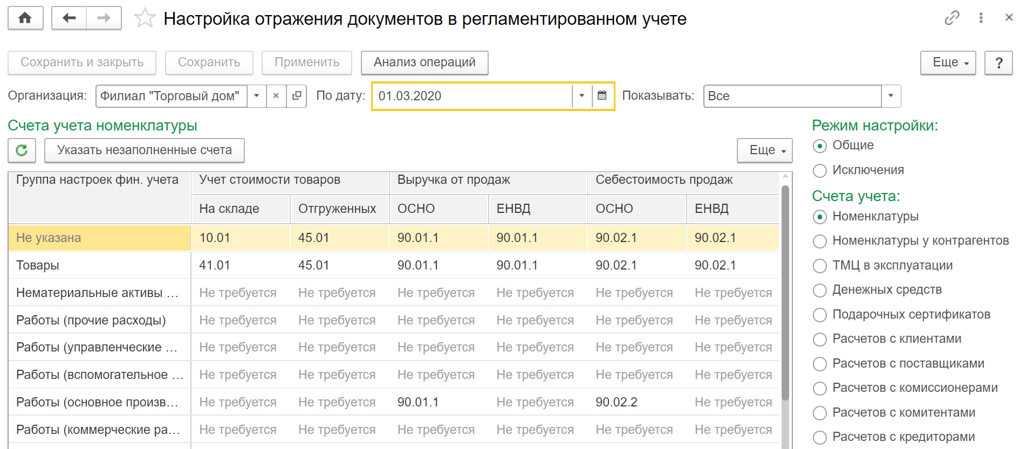Screen dimensions: 1020x449
Task: Choose Расчетов с клиентами option
Action: point(887,339)
